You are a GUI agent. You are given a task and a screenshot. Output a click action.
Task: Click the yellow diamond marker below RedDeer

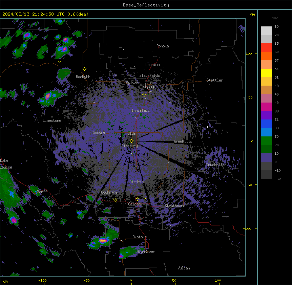click(144, 95)
